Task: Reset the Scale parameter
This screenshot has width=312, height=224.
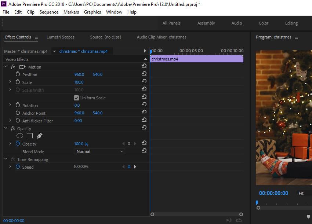Action: tap(144, 81)
